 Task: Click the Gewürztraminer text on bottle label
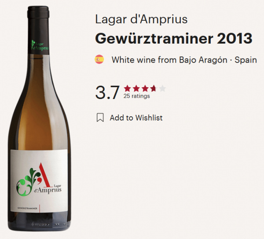(x=27, y=208)
